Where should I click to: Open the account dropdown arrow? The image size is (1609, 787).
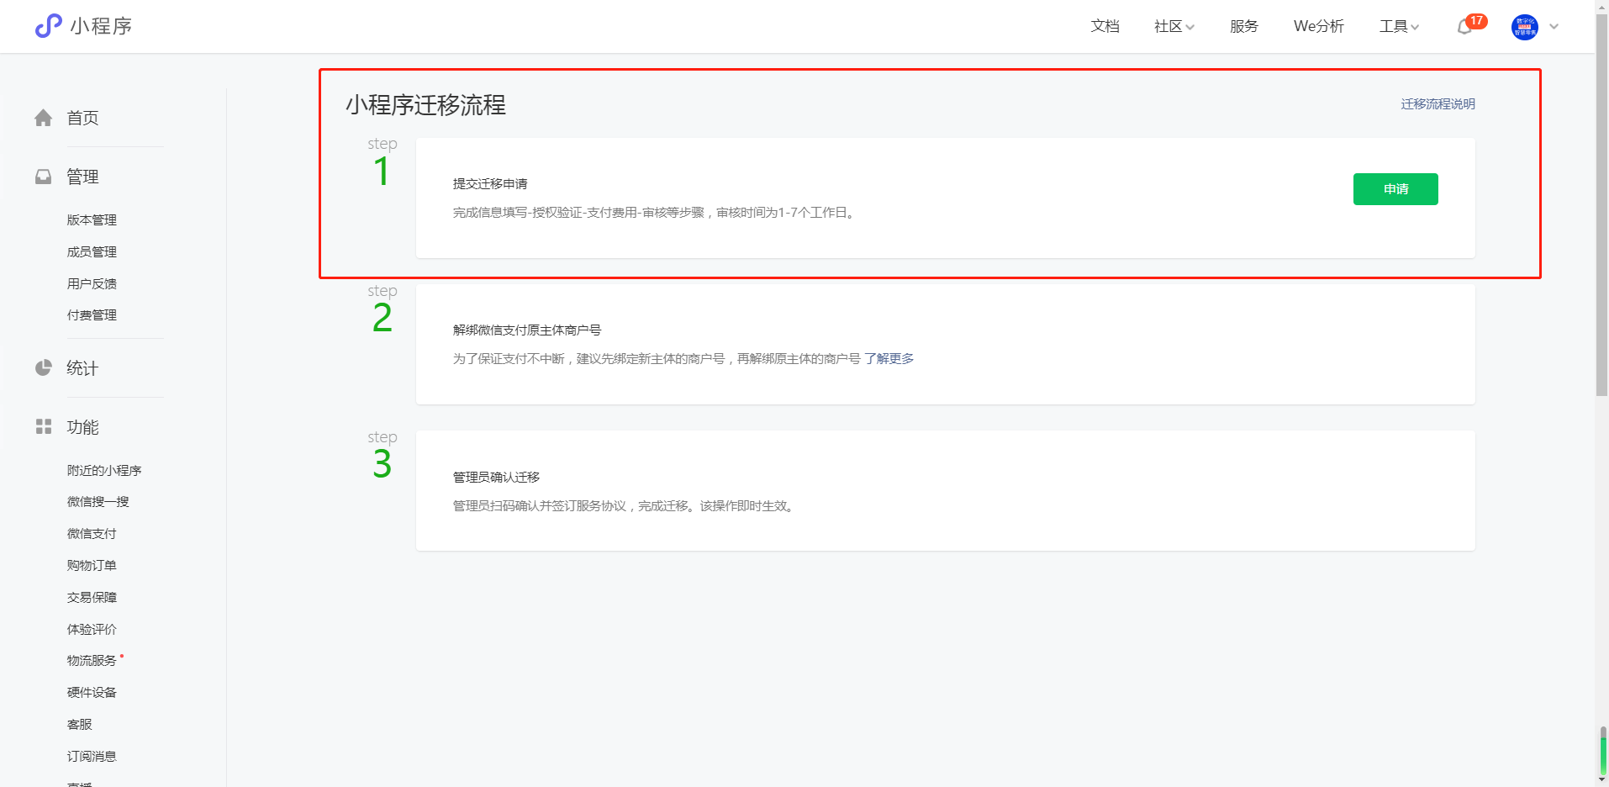[1554, 27]
